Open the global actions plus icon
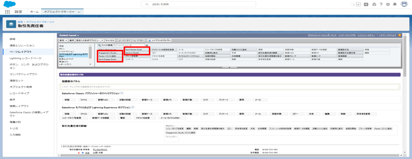 pyautogui.click(x=366, y=4)
